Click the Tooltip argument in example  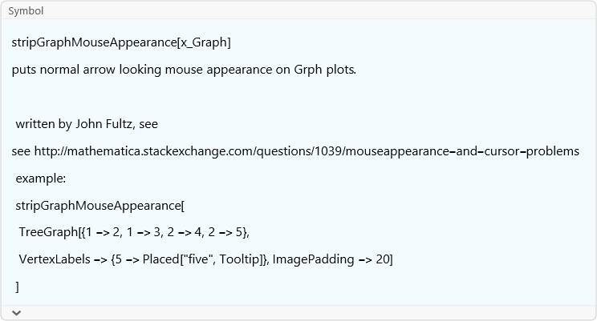(240, 260)
